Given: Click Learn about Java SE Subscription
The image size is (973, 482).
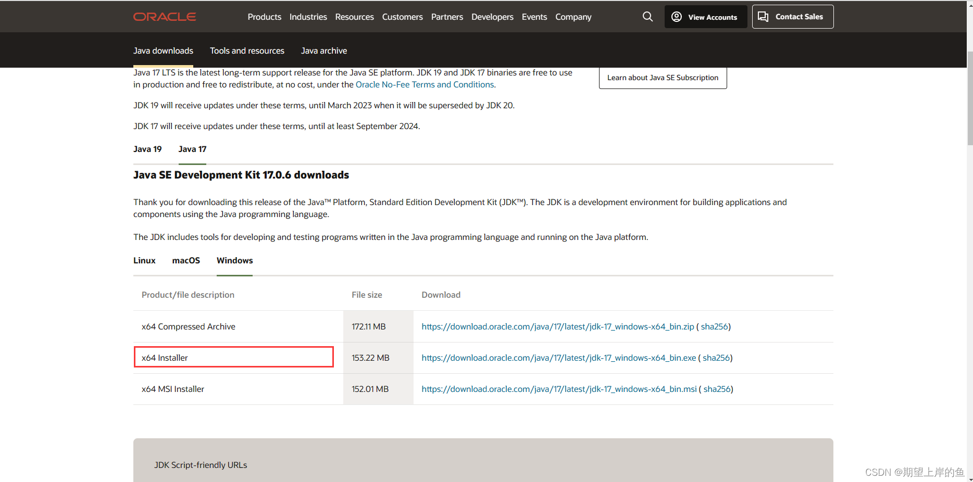Looking at the screenshot, I should click(663, 78).
